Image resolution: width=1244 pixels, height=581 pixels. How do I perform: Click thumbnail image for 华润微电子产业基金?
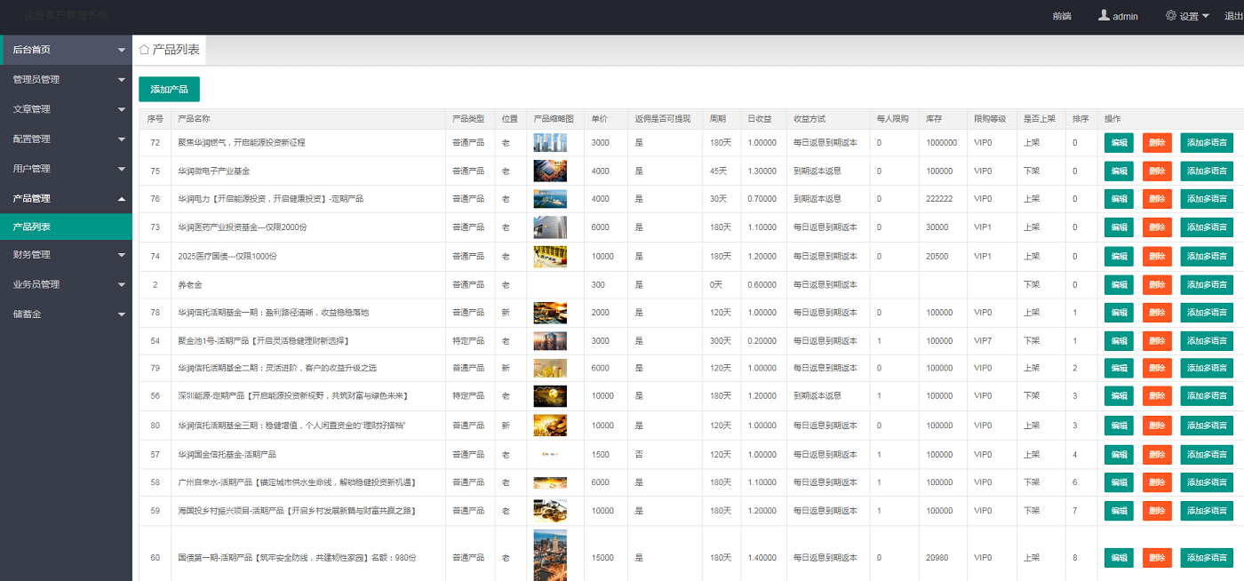[550, 171]
